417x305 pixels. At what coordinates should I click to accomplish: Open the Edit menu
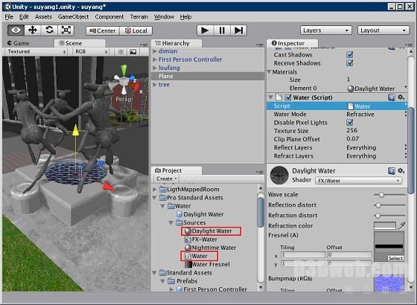(24, 16)
